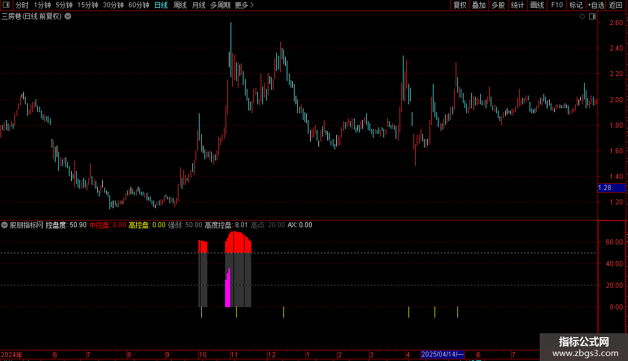Click the 2024年 label on time axis

pos(12,354)
